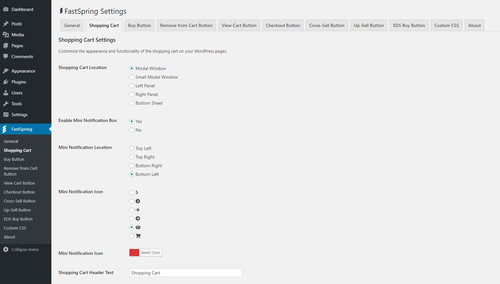Click the Dashboard gauge icon in sidebar

[6, 9]
